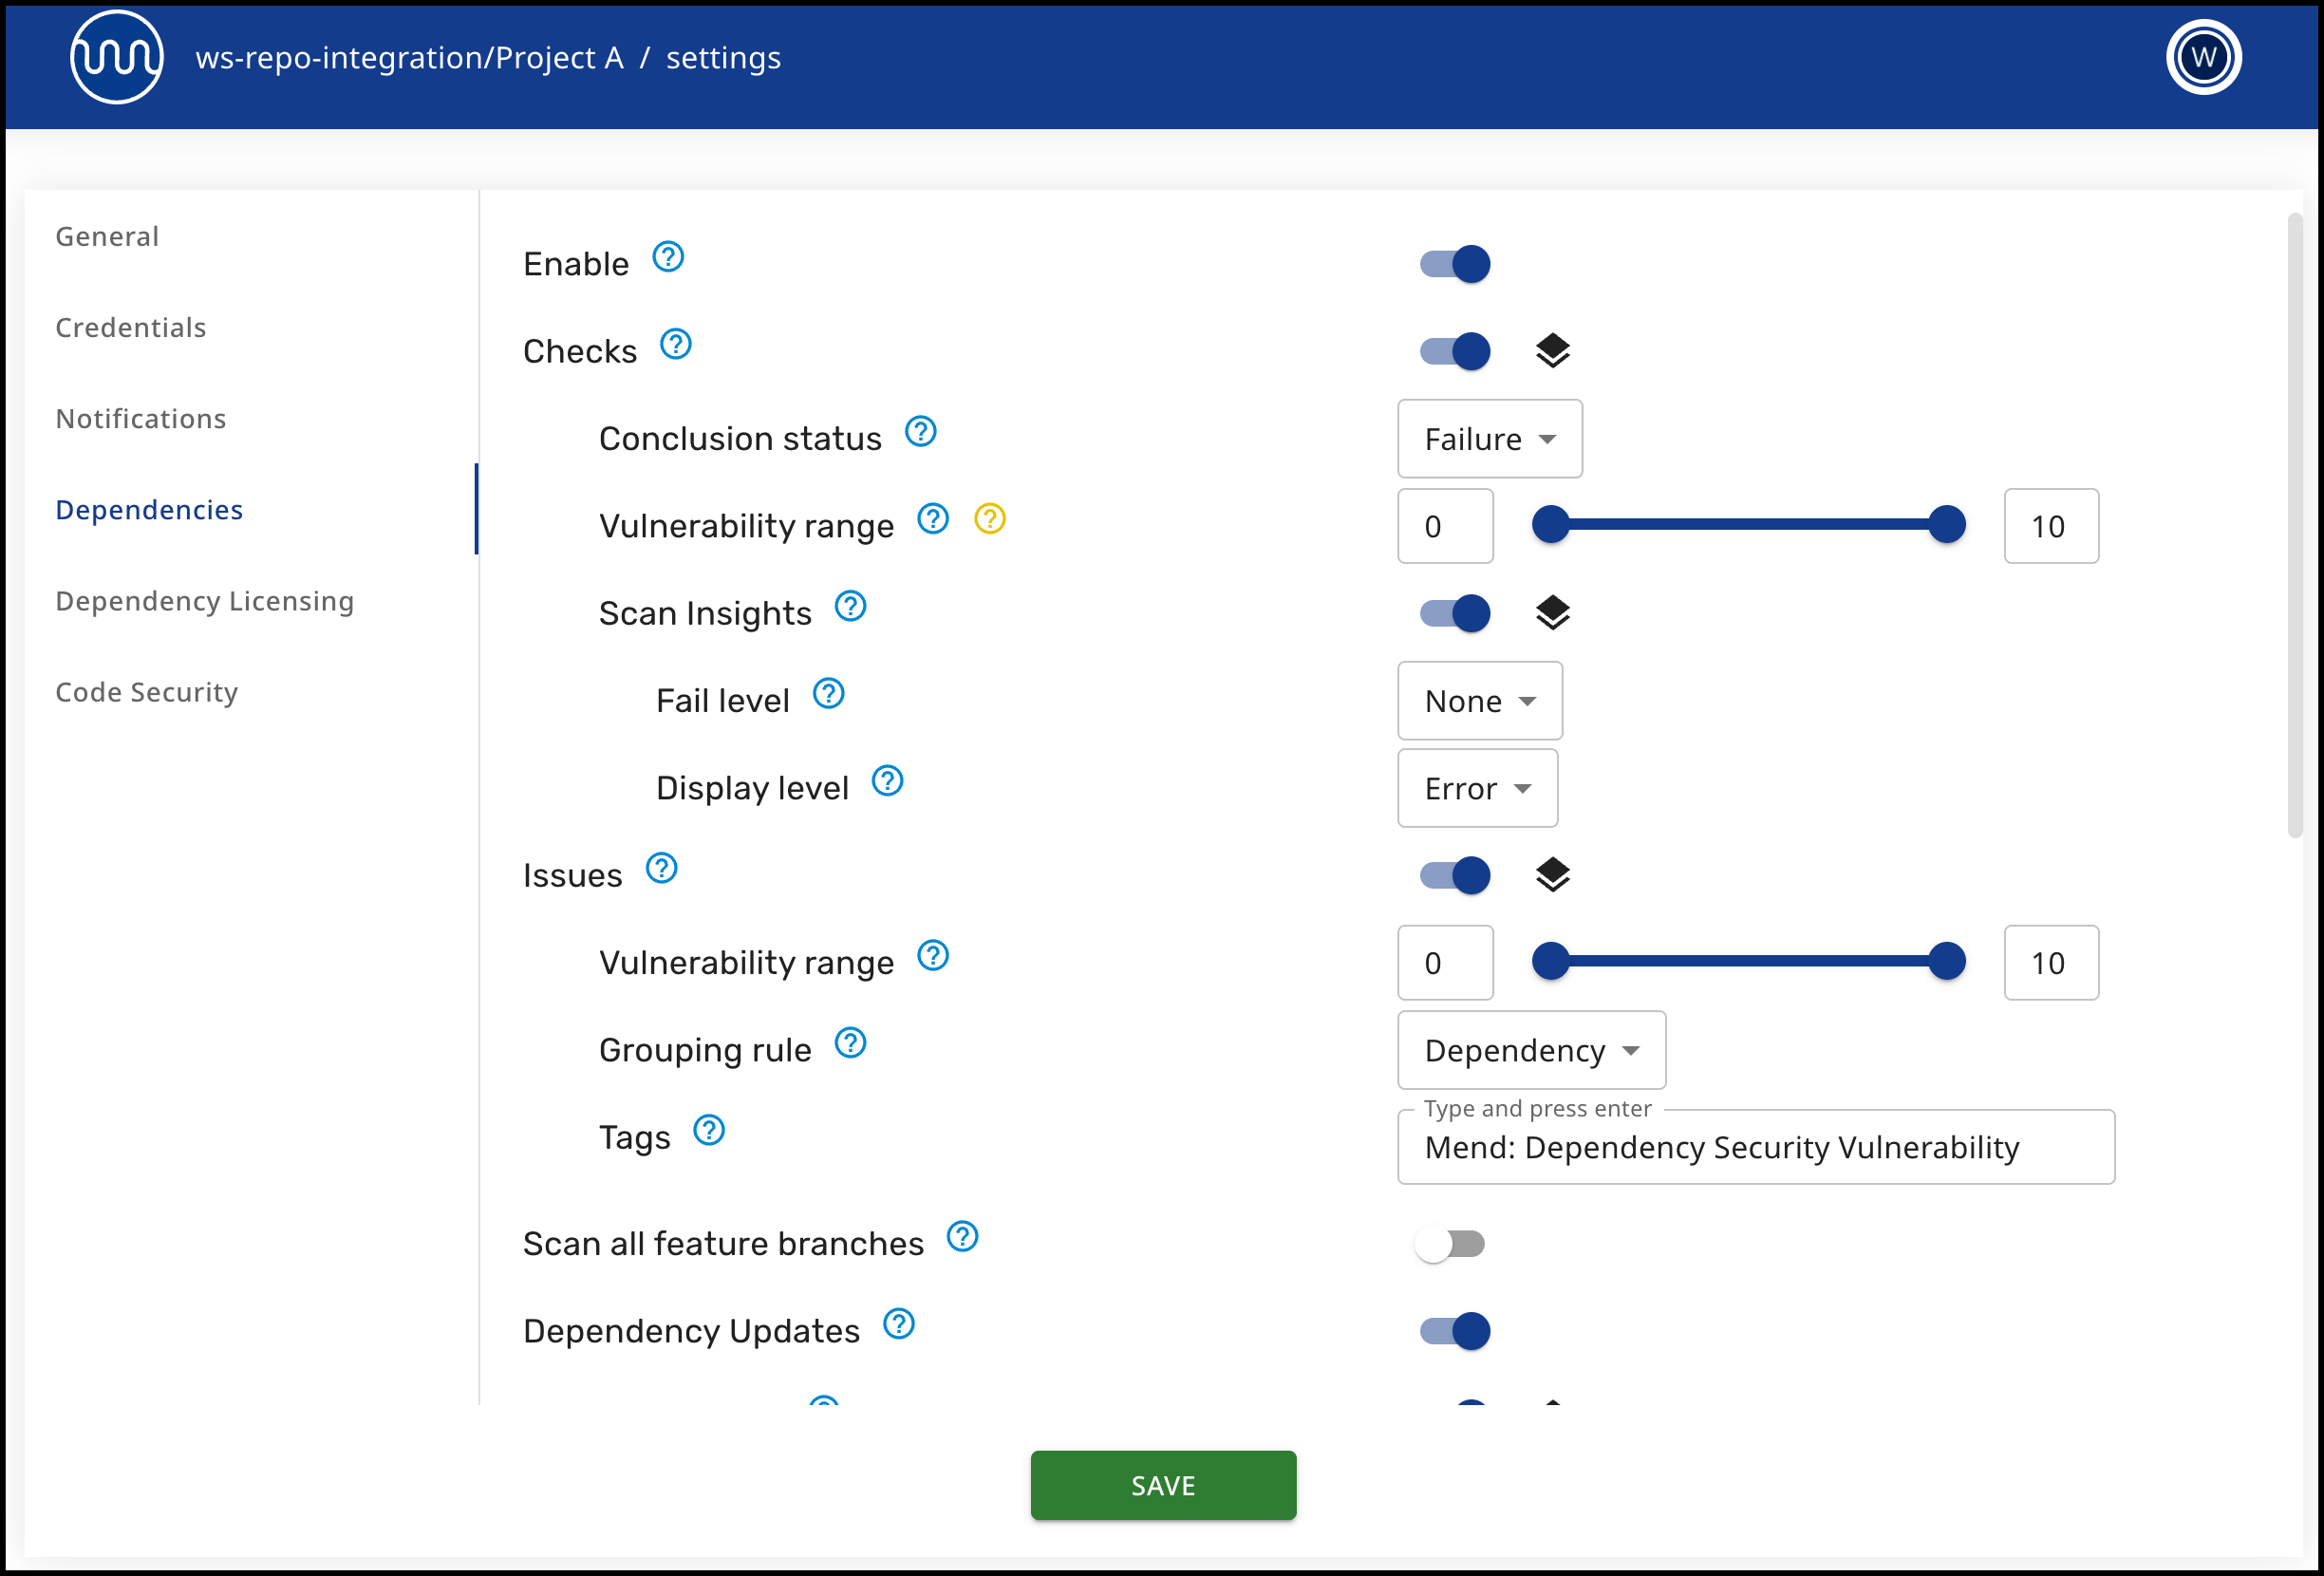Click ws-repo-integration/Project A breadcrumb link
Screen dimensions: 2324x1576
point(409,58)
